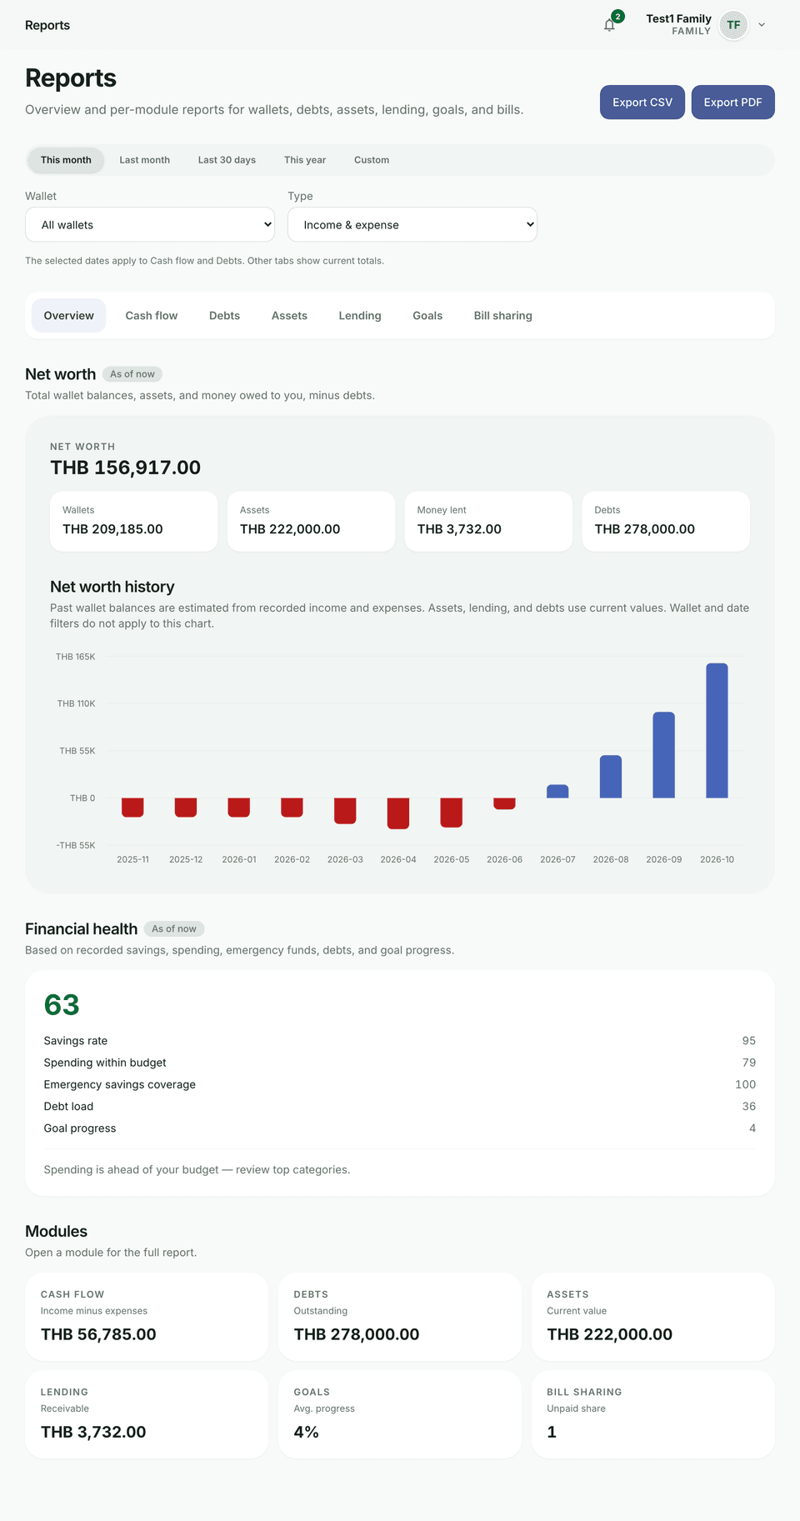Click the Test1 Family account name
Screen dimensions: 800x1521
(678, 18)
